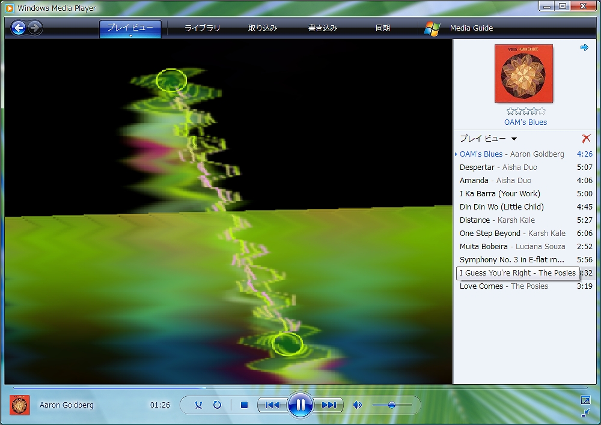Click the blue back navigation arrow
Viewport: 601px width, 425px height.
(19, 28)
